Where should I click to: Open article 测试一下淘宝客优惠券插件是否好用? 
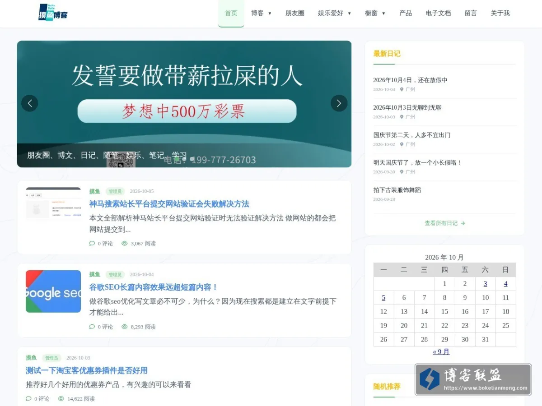(87, 371)
